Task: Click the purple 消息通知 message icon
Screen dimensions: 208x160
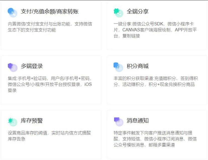Action: (x=118, y=121)
